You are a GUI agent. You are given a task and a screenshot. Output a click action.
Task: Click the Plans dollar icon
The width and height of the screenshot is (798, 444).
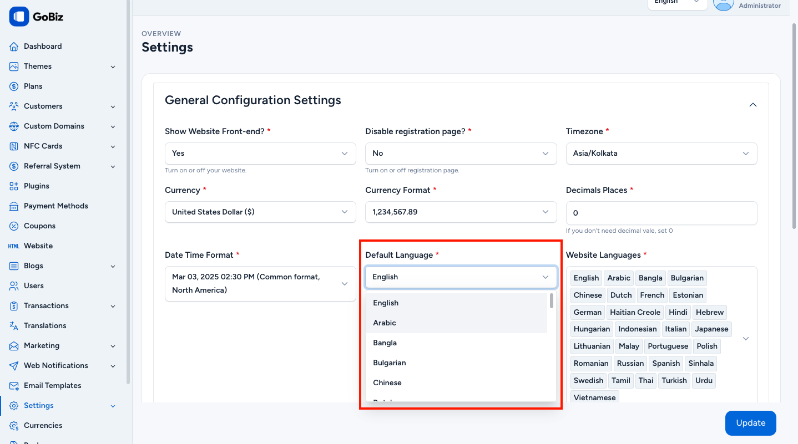(14, 86)
